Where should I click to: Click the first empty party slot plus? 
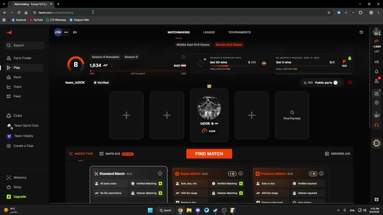coord(126,115)
